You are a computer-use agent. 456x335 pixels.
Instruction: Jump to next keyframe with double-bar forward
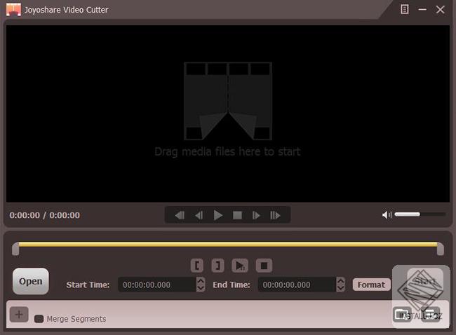[x=275, y=215]
